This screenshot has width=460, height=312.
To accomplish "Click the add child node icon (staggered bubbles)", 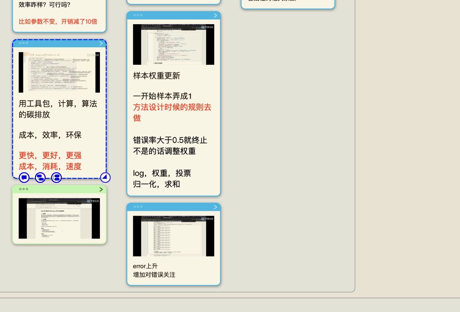I will 40,177.
